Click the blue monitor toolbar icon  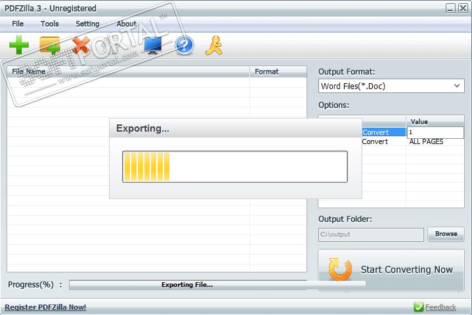pos(153,46)
